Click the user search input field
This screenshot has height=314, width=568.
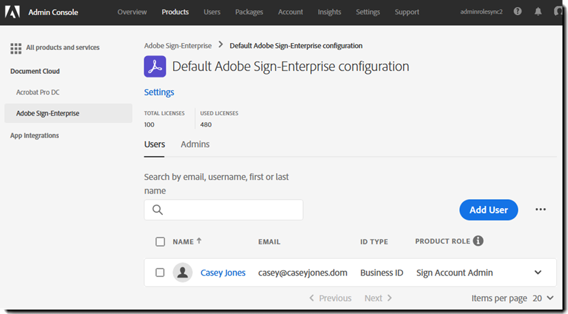click(x=233, y=210)
